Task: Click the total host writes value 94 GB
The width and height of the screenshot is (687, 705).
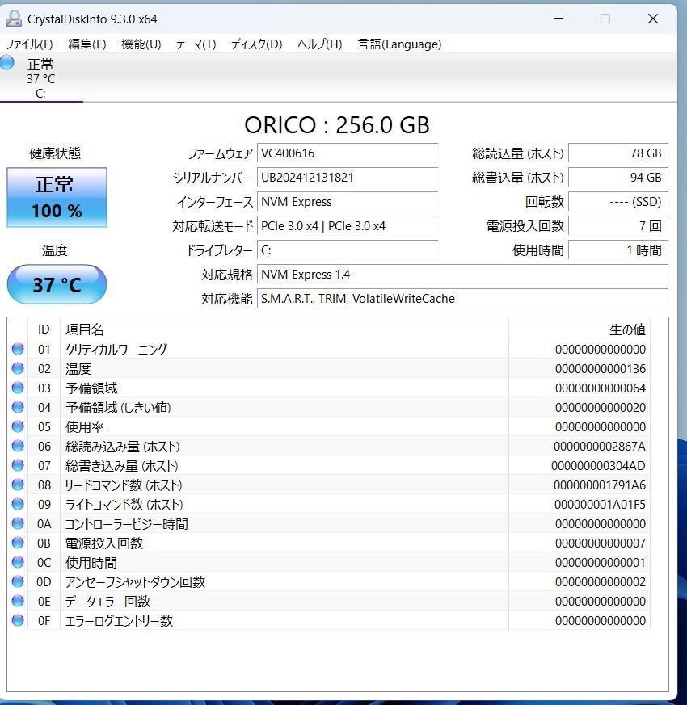Action: tap(618, 178)
